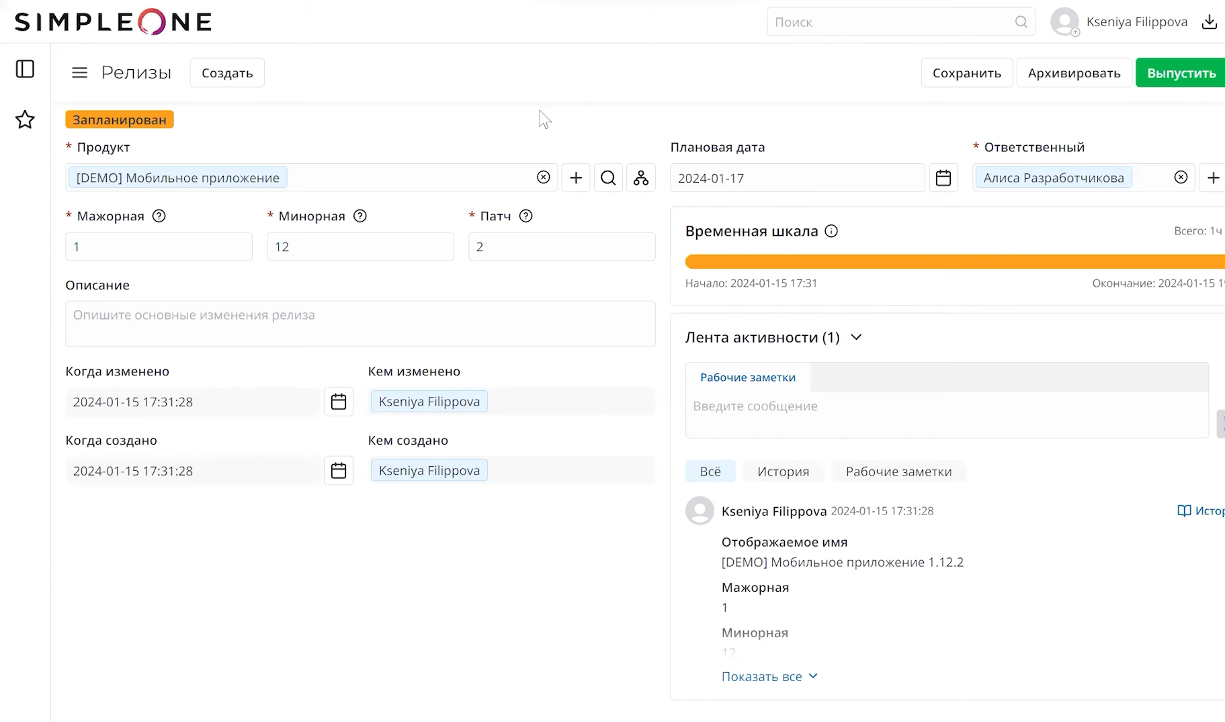Image resolution: width=1225 pixels, height=722 pixels.
Task: Open the dependency map icon in Продукт field
Action: coord(640,177)
